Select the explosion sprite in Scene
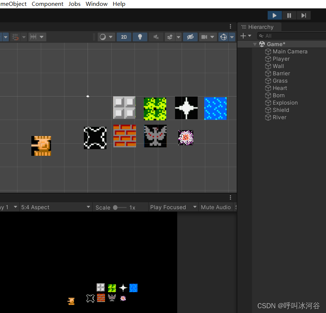This screenshot has height=313, width=326. click(x=186, y=137)
